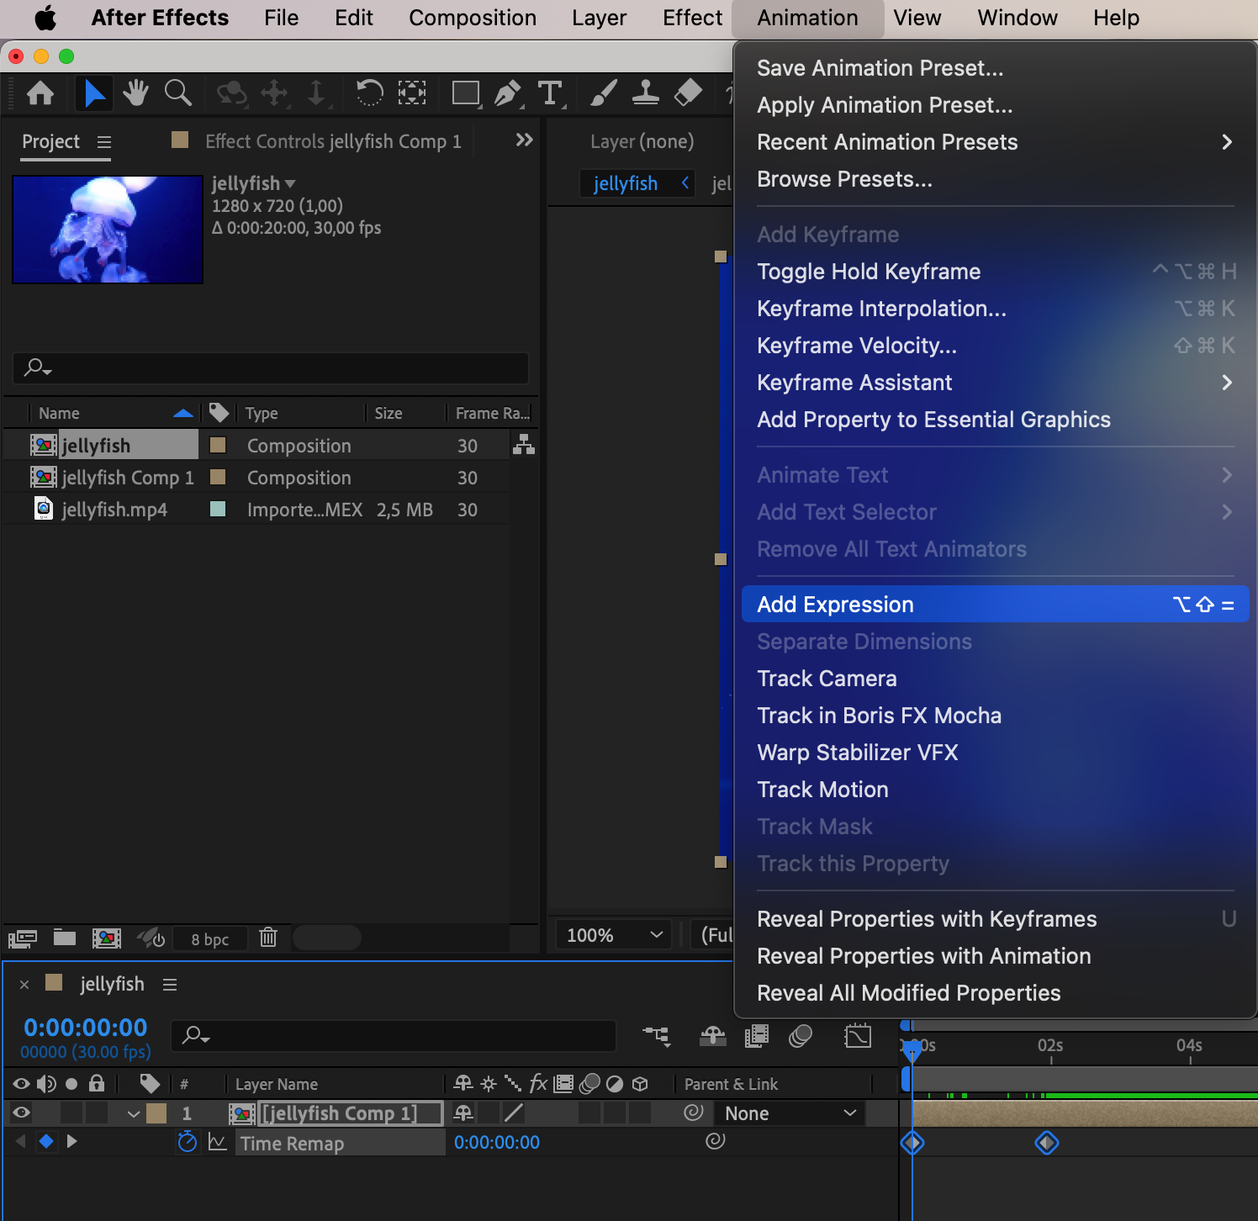Select the Zoom magnifier tool
The image size is (1258, 1221).
(177, 92)
